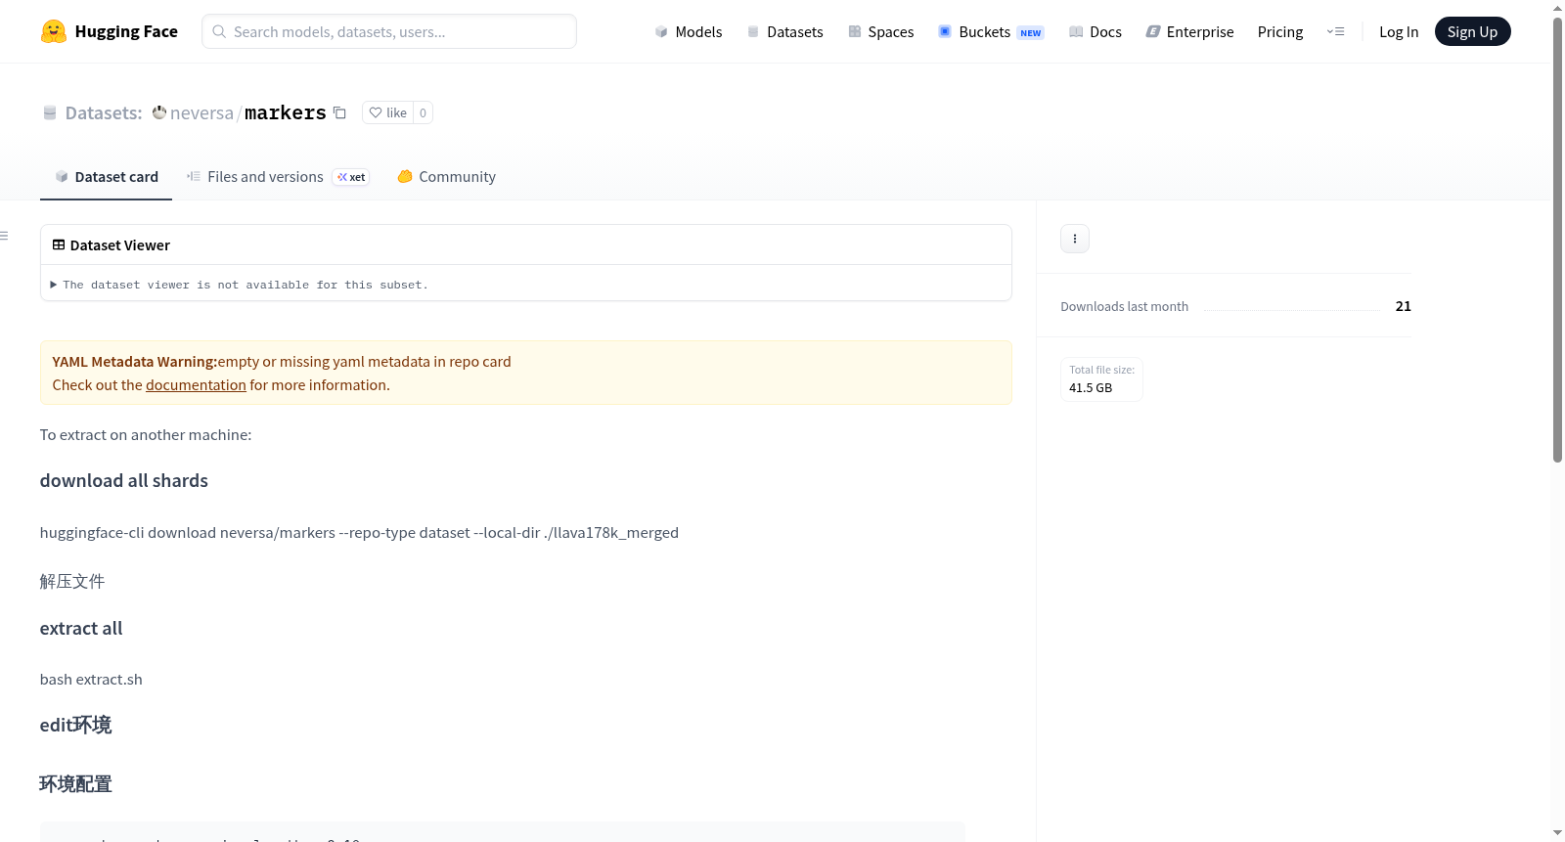Click the Hugging Face logo icon
Screen dimensions: 1565x842
click(54, 31)
